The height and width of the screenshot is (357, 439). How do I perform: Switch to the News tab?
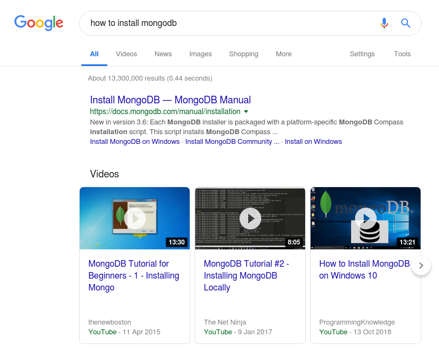tap(163, 54)
